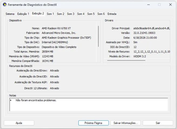The width and height of the screenshot is (177, 129).
Task: Click the Sair button
Action: pyautogui.click(x=158, y=123)
